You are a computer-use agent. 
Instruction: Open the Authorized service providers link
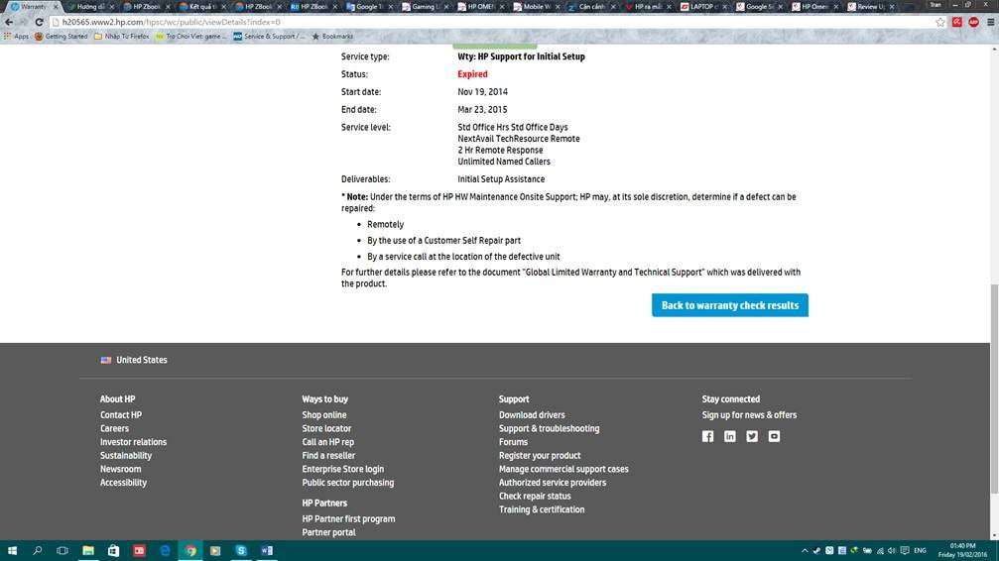(x=553, y=482)
